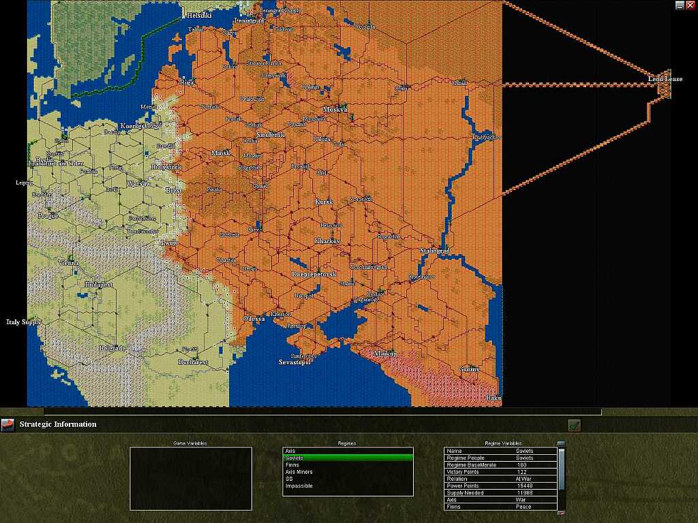Click Sevastopol city on the map
Image resolution: width=698 pixels, height=523 pixels.
coord(294,362)
